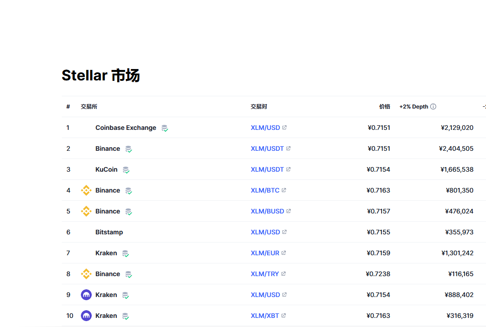Sort by the 价格 column header
This screenshot has height=327, width=486.
click(x=385, y=107)
